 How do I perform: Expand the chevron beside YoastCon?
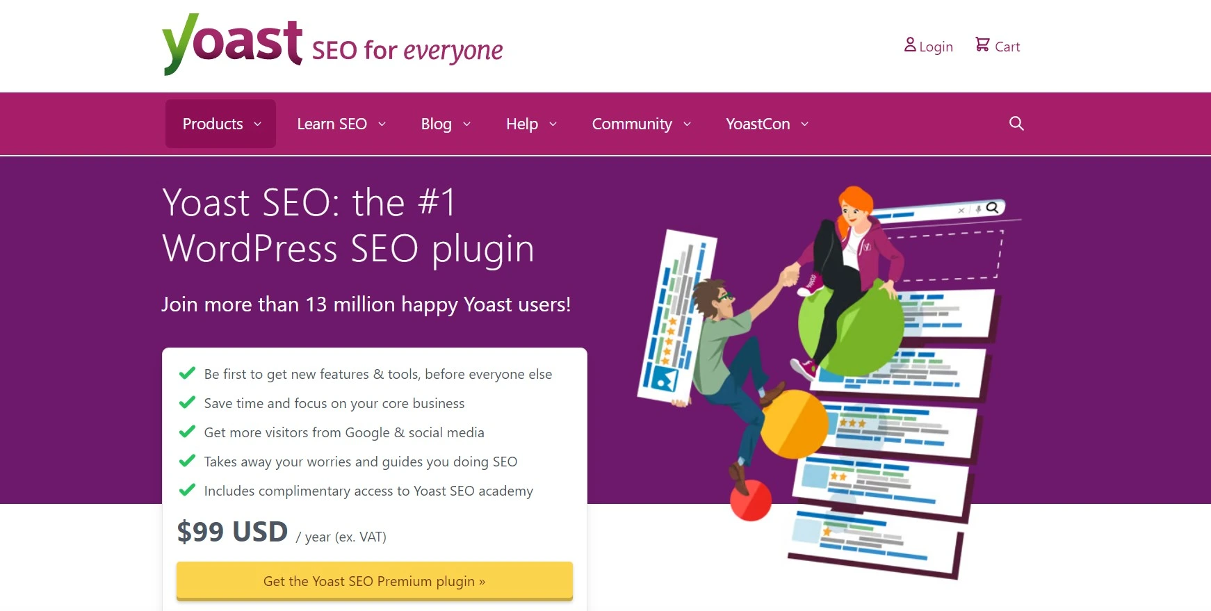click(x=804, y=124)
